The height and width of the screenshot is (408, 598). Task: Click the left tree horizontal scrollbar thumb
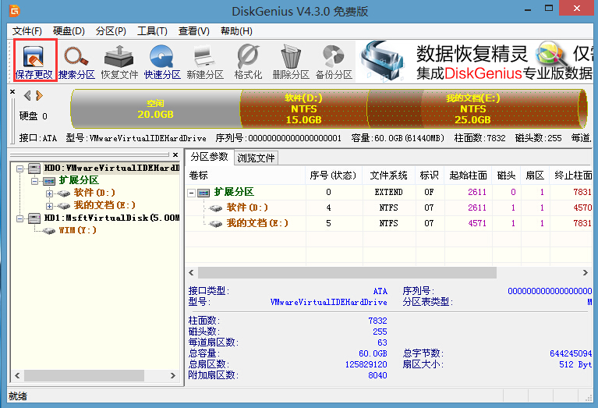pyautogui.click(x=84, y=375)
